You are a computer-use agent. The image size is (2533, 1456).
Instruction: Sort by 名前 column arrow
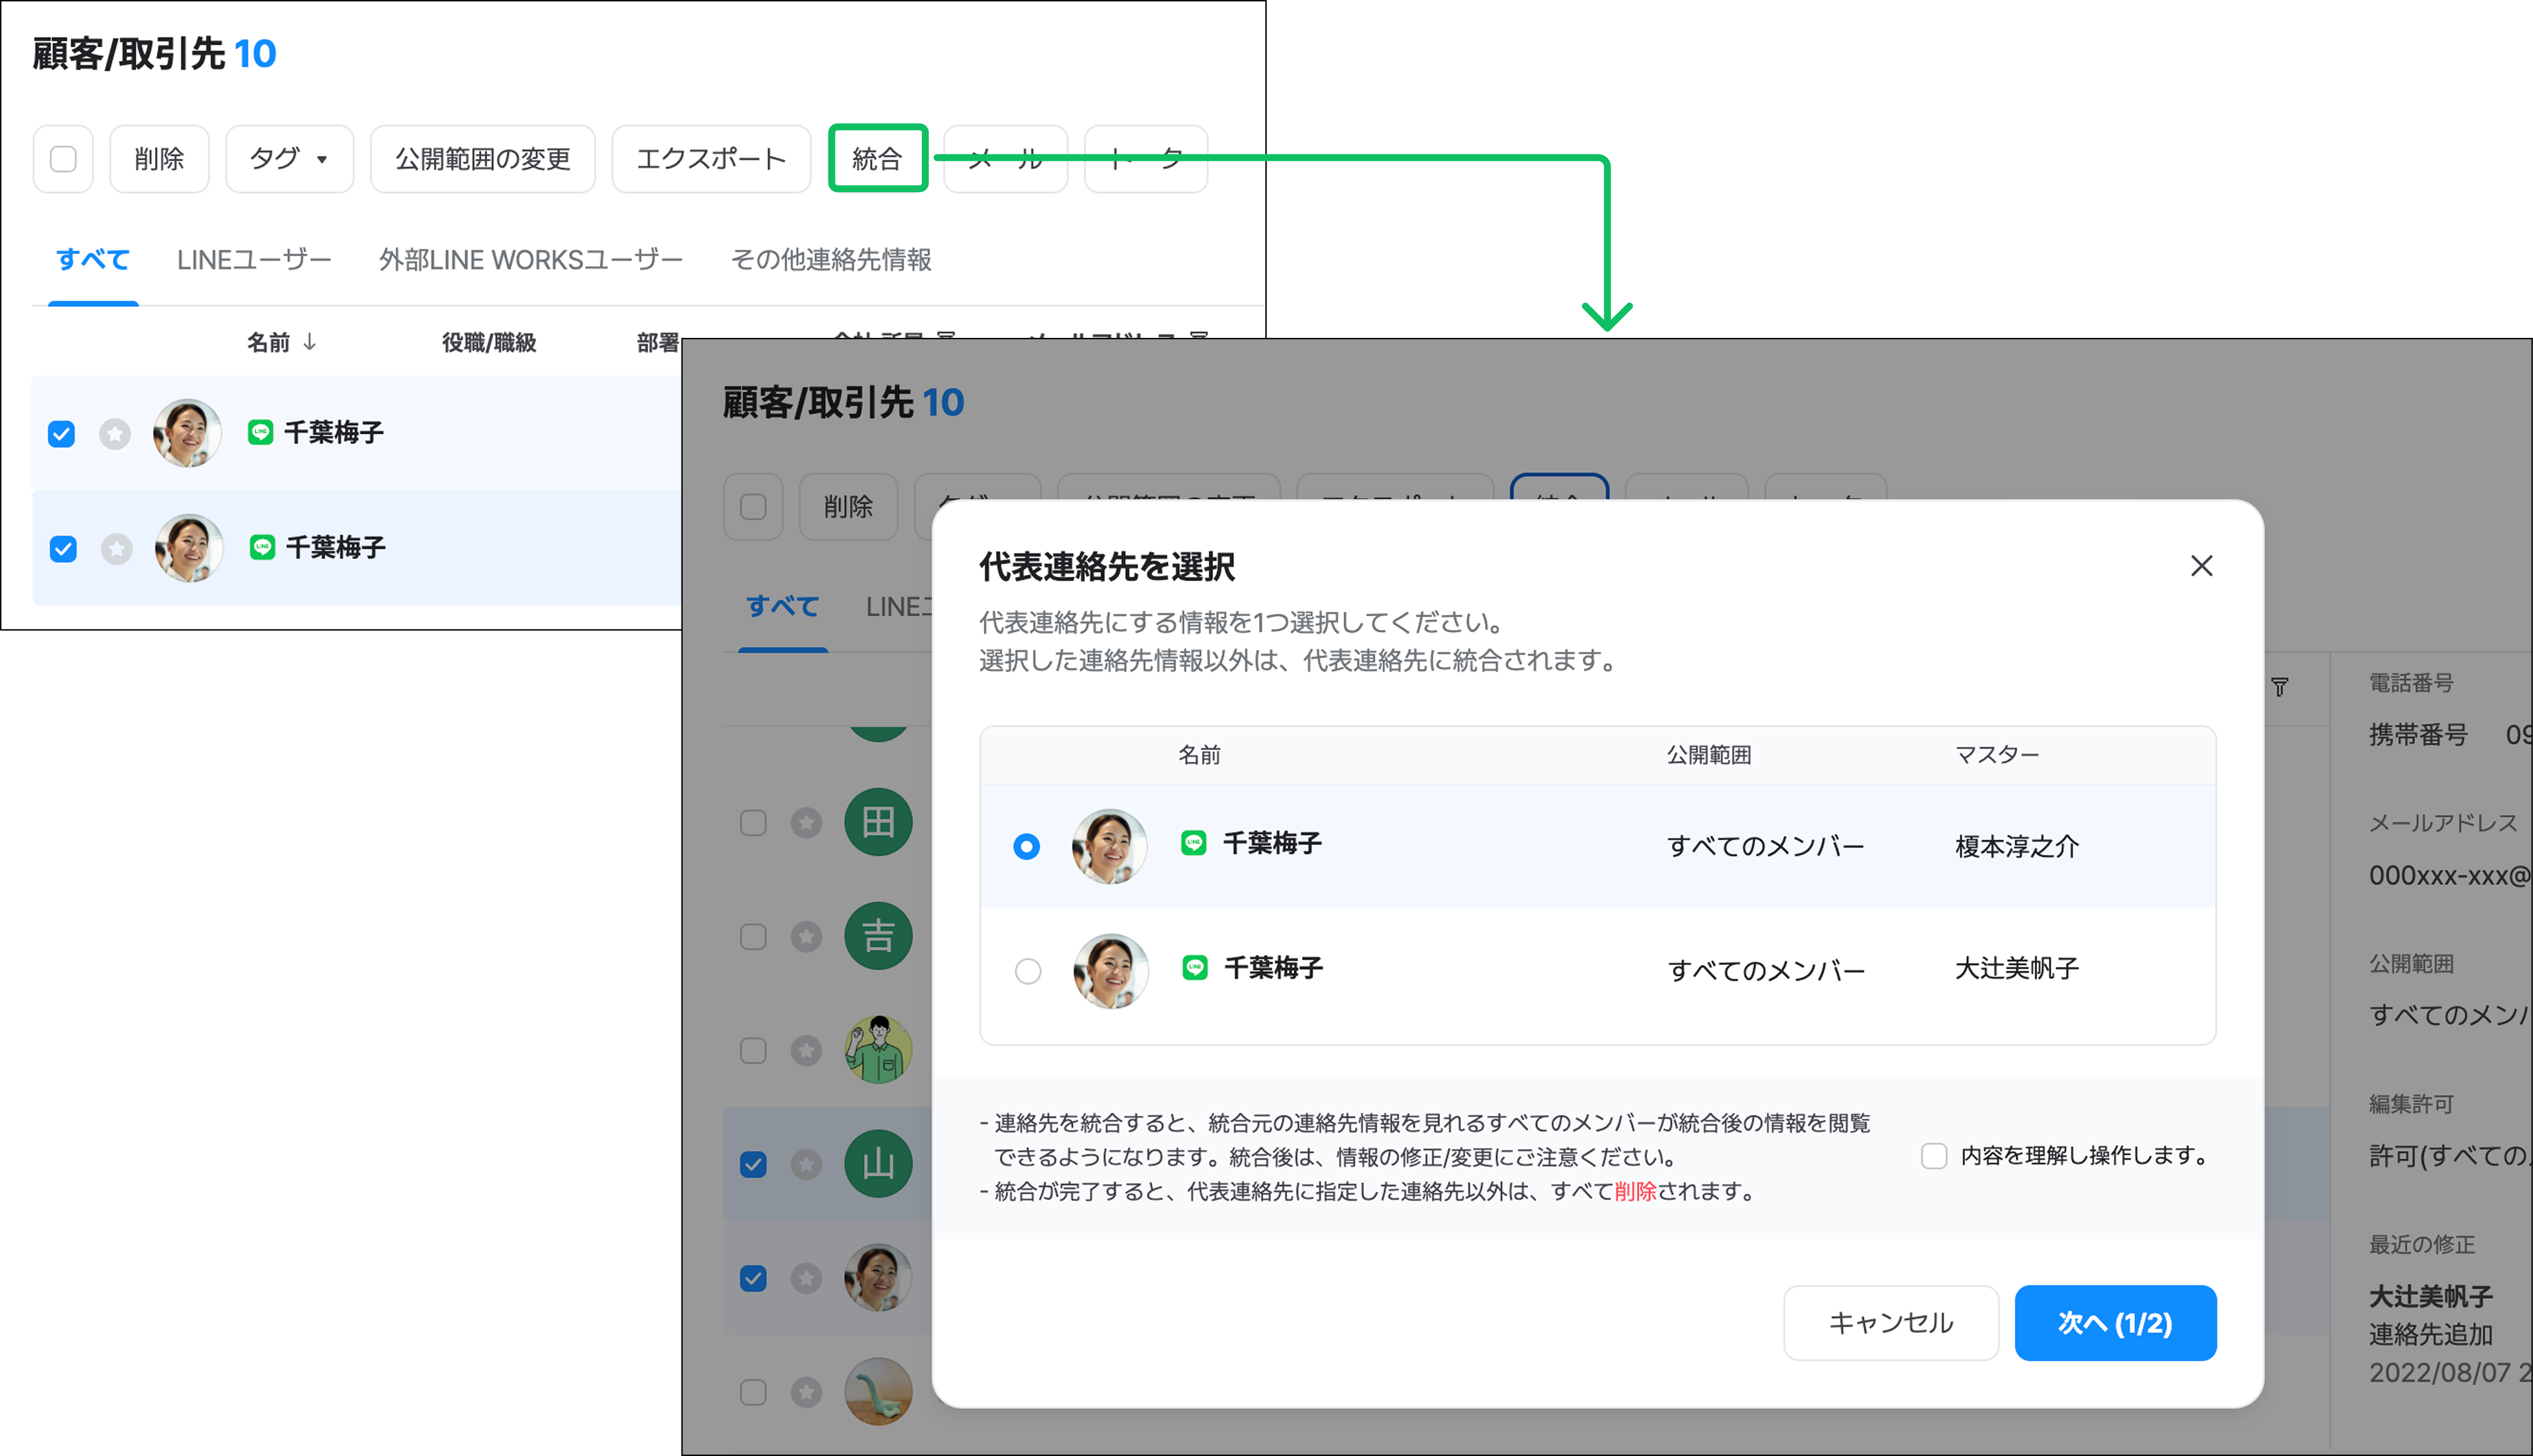(310, 342)
